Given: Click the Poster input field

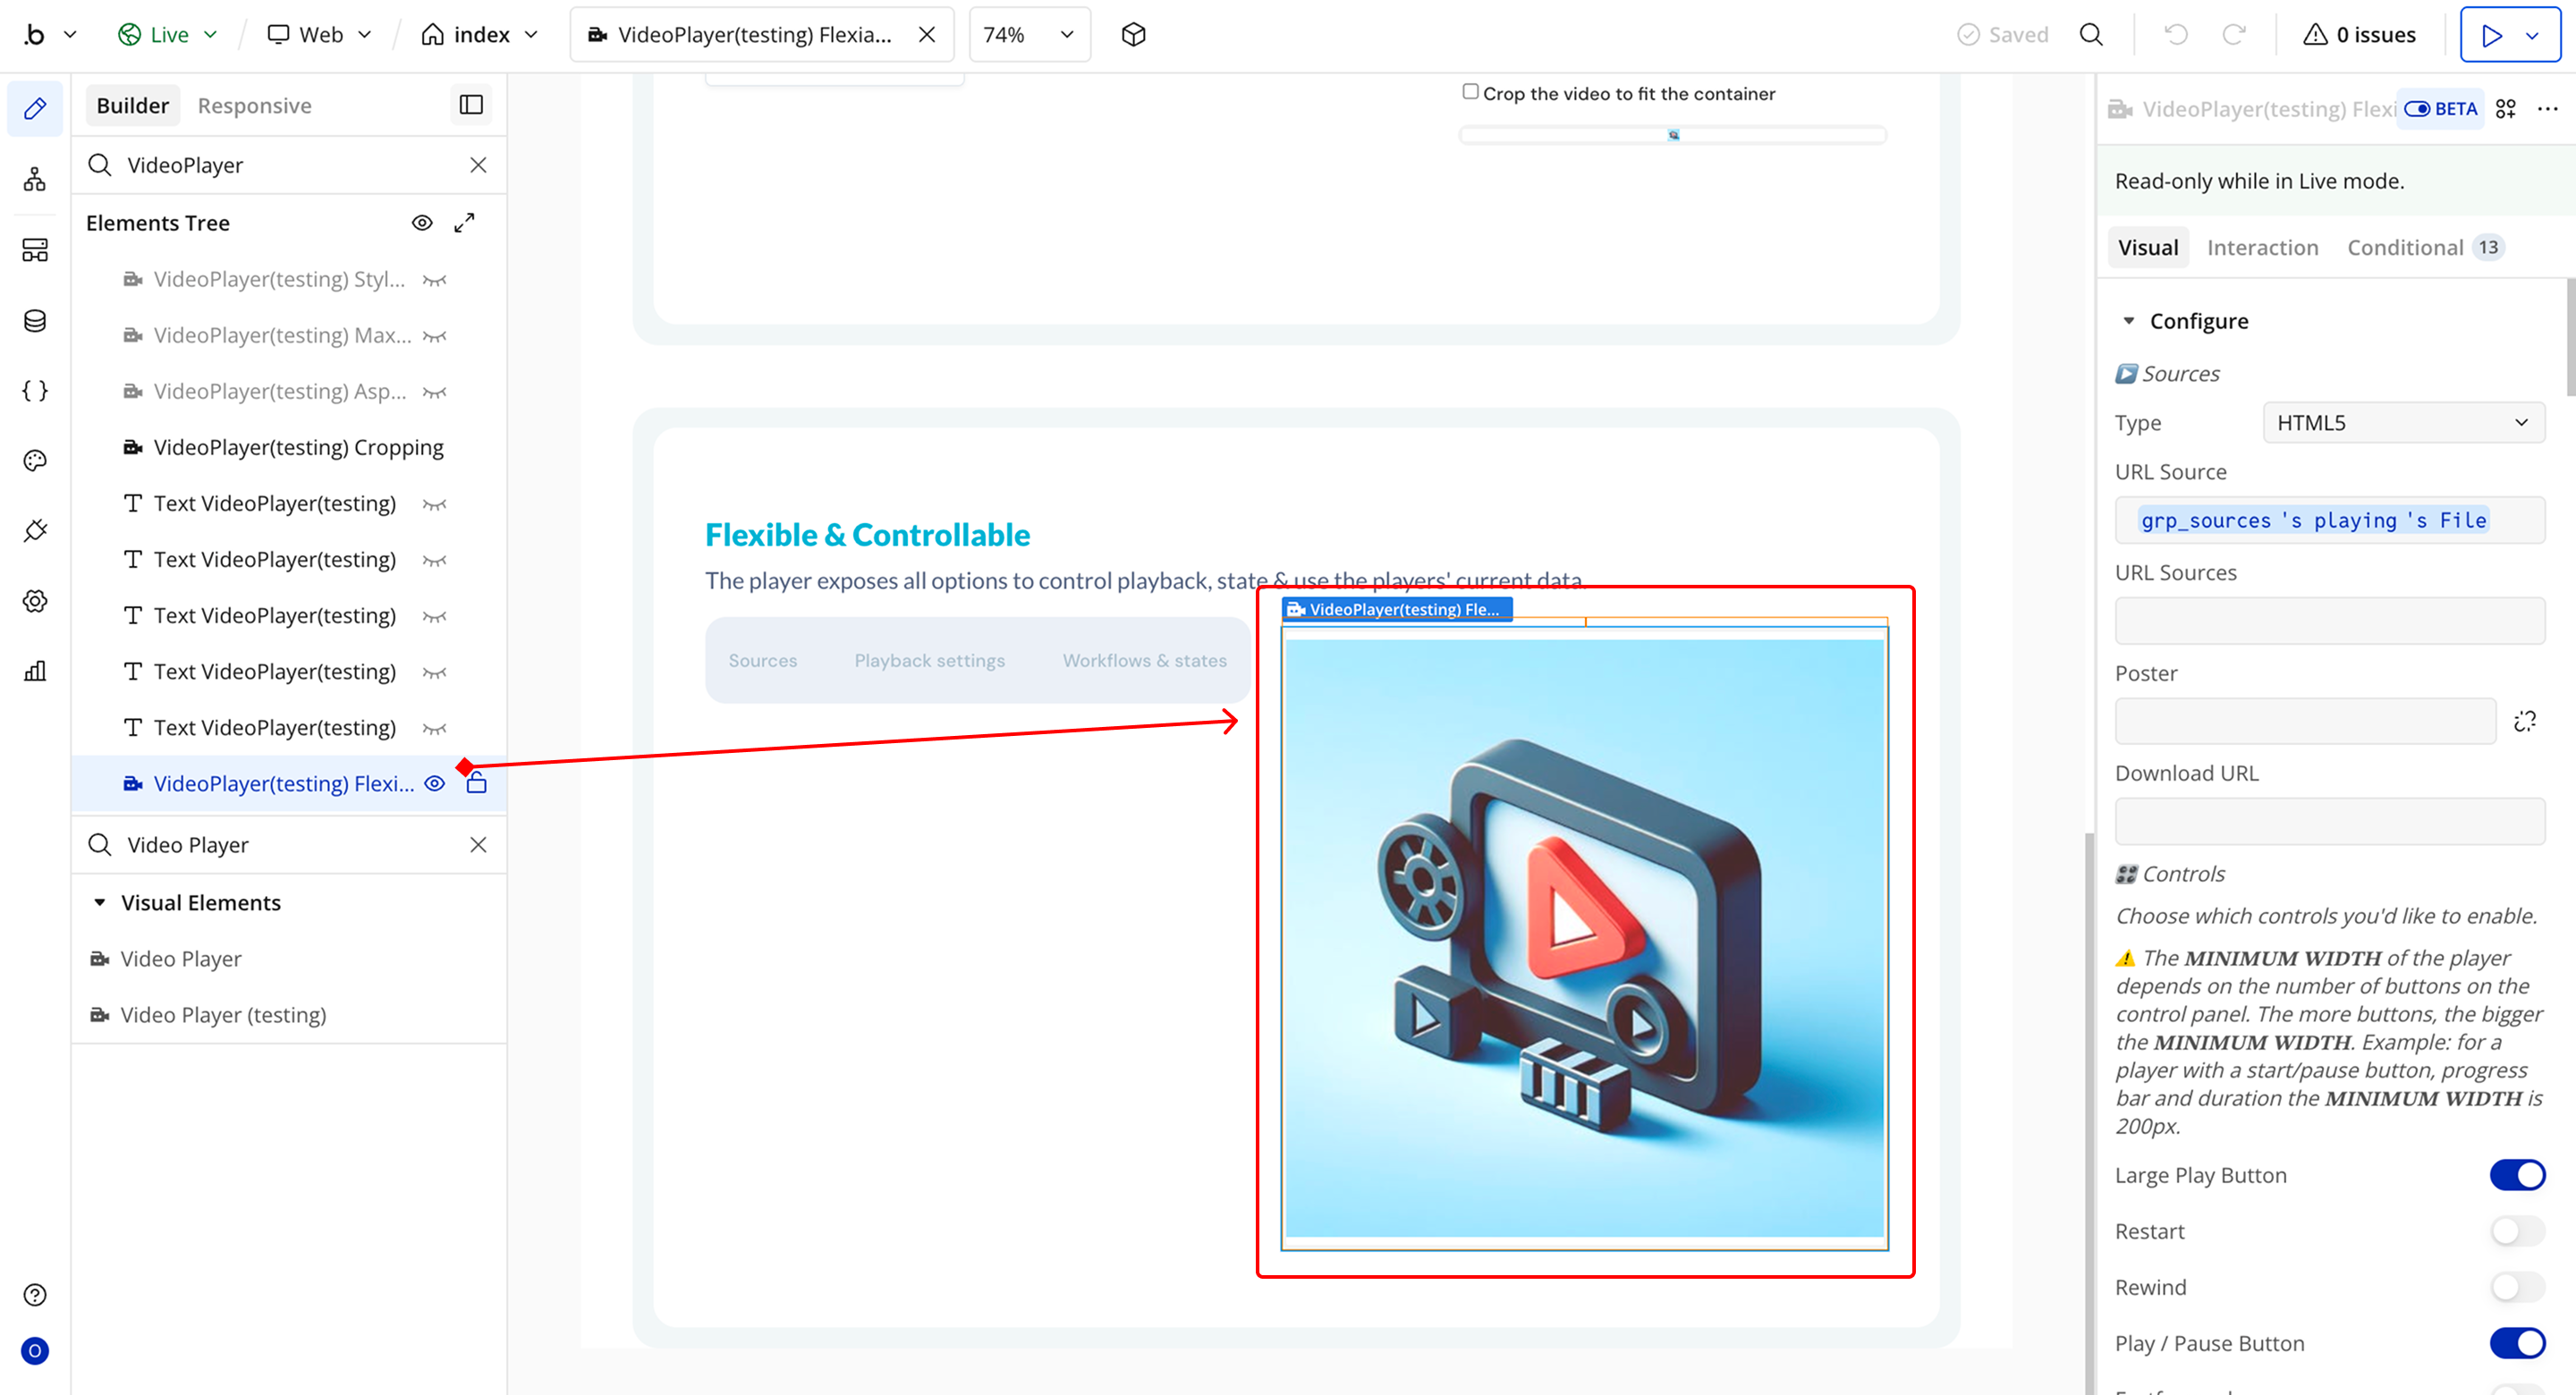Looking at the screenshot, I should coord(2304,722).
